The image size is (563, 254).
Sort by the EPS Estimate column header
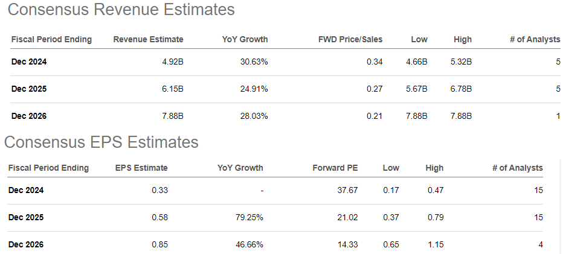tap(141, 168)
